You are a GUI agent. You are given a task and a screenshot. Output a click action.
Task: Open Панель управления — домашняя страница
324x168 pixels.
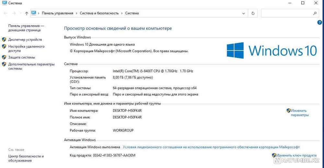tap(26, 28)
